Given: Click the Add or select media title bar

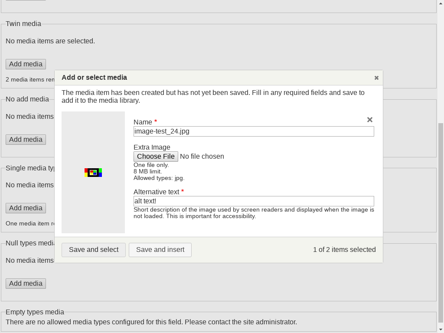Looking at the screenshot, I should click(x=217, y=78).
